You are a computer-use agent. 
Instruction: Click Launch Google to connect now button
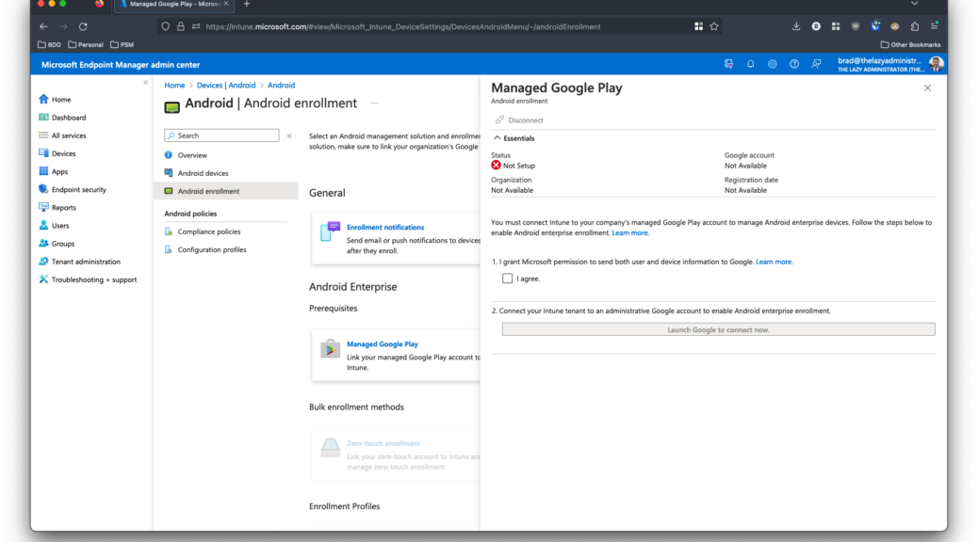[x=718, y=329]
